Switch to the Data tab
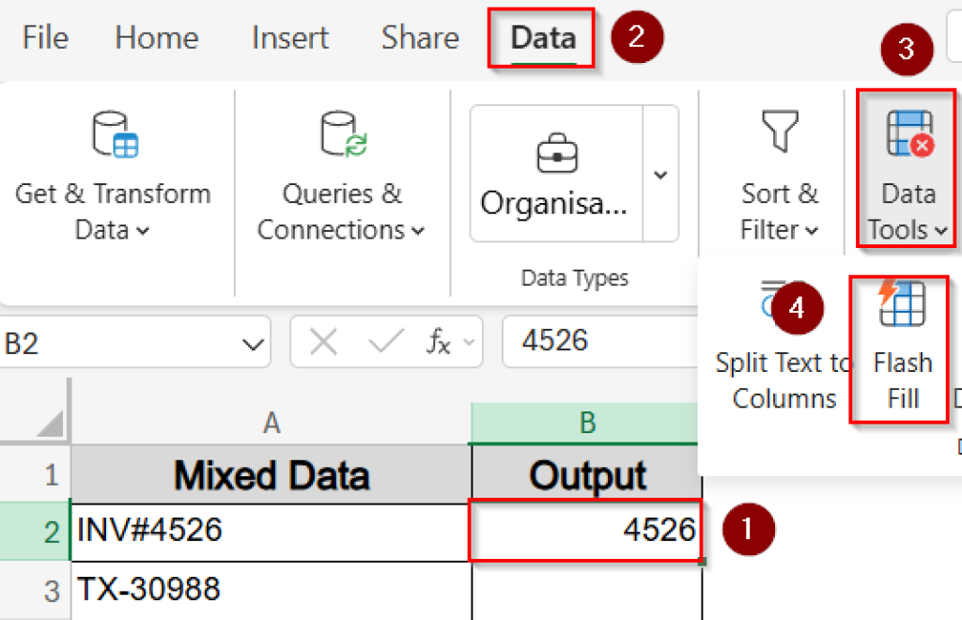962x620 pixels. [x=542, y=38]
